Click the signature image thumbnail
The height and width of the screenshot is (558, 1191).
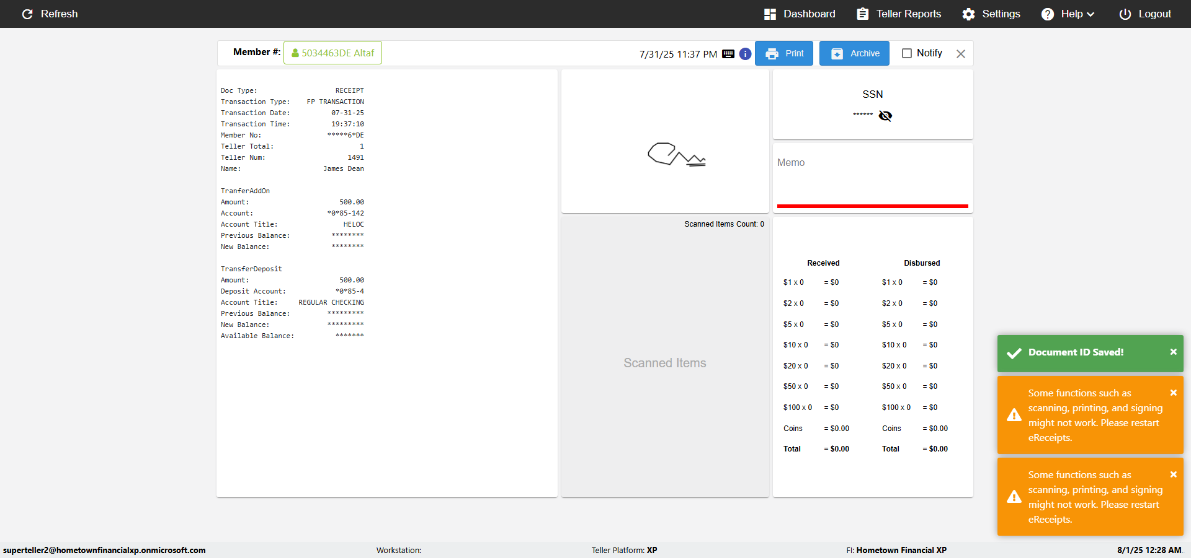676,154
